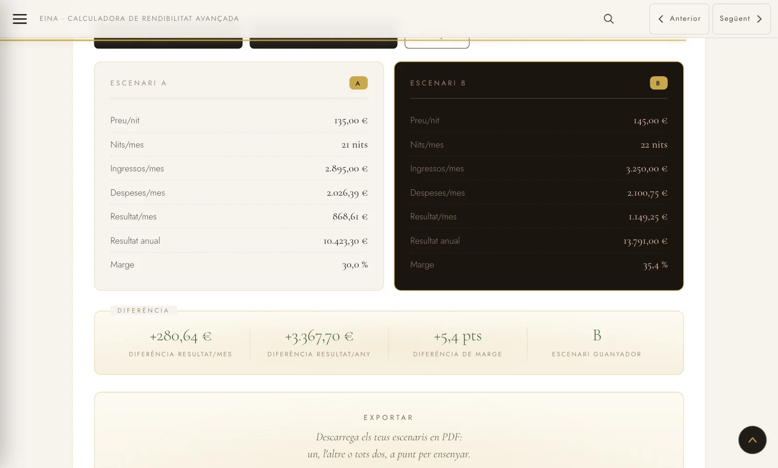Click the winning scenario letter B
778x468 pixels.
[597, 335]
